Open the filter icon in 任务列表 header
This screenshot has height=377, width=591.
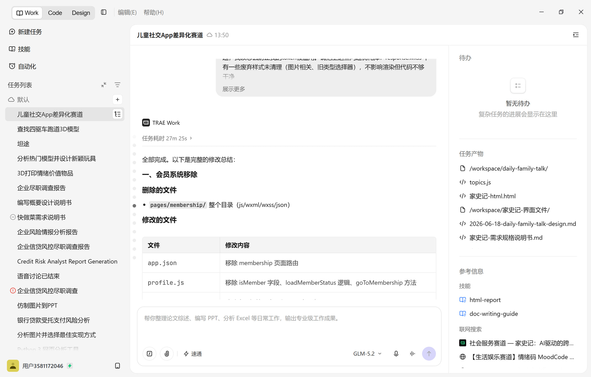(118, 85)
